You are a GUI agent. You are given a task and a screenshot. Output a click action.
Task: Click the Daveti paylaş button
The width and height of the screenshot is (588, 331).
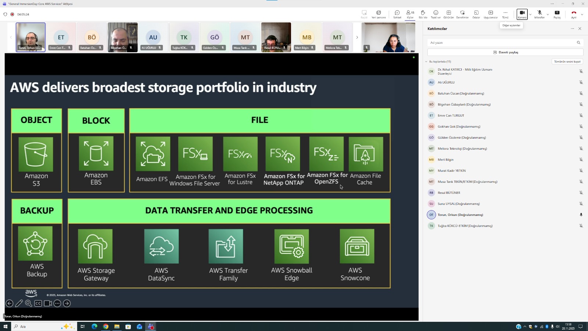(505, 52)
